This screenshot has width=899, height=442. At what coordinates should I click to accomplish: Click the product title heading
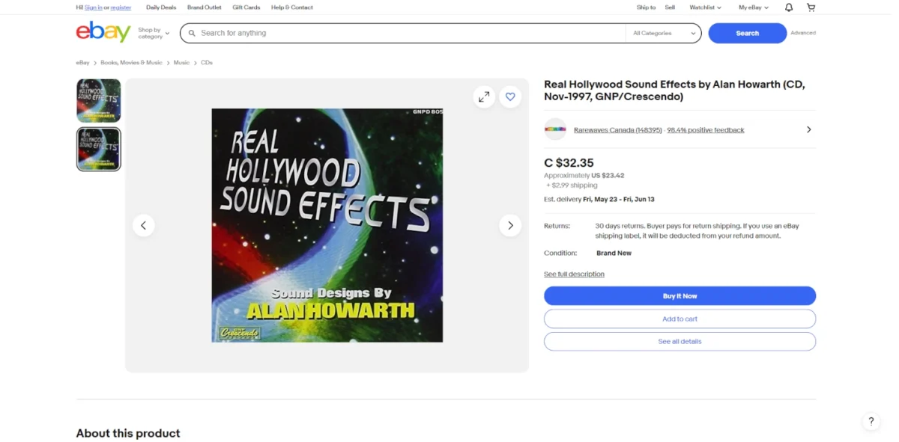point(674,90)
